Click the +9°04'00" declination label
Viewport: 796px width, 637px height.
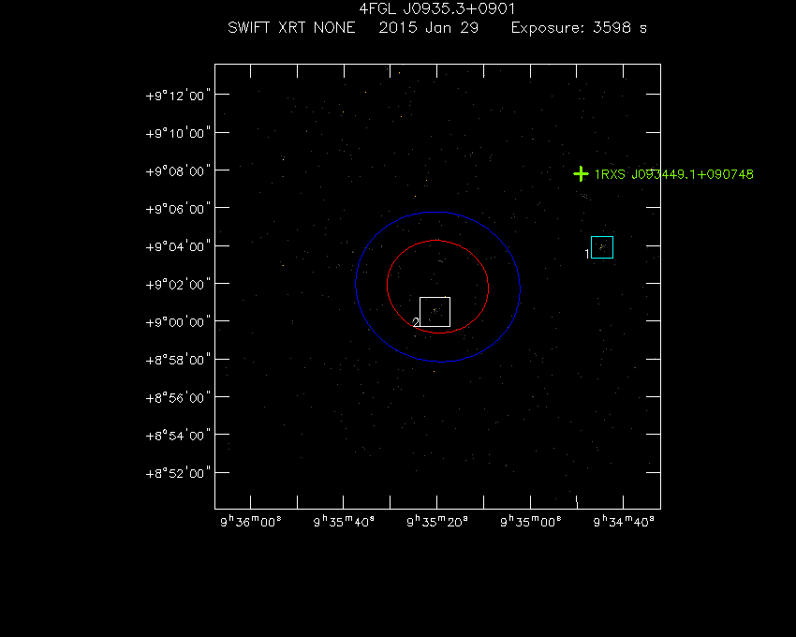click(178, 246)
